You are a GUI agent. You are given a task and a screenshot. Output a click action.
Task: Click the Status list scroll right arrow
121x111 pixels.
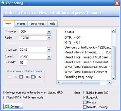109,82
